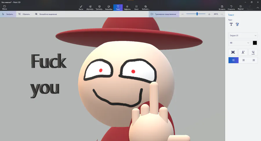Choose Волшебное выделение tool
The width and height of the screenshot is (261, 141).
[46, 14]
